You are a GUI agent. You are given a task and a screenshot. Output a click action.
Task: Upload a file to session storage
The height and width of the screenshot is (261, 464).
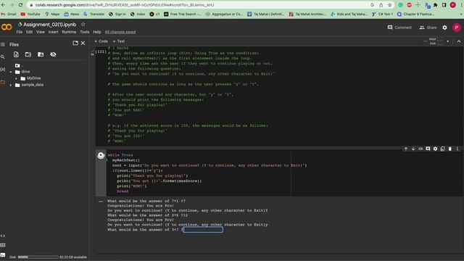pos(16,54)
